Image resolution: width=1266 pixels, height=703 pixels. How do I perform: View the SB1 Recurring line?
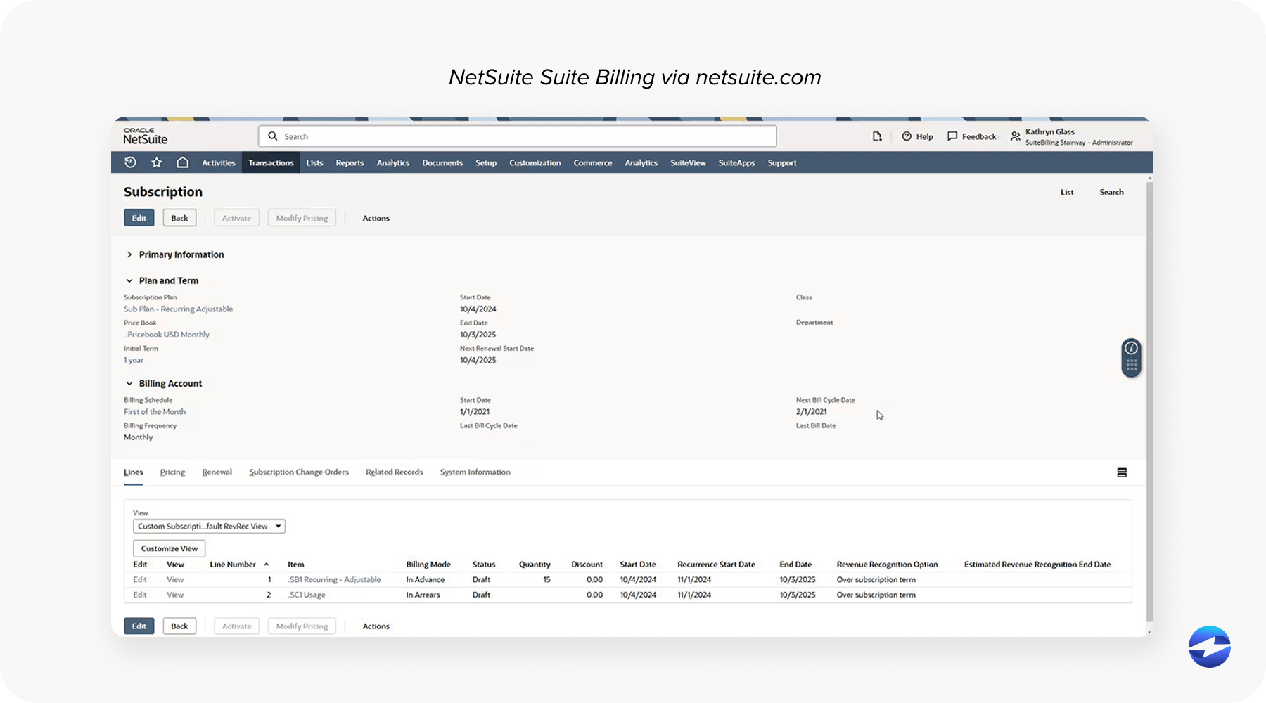click(175, 579)
